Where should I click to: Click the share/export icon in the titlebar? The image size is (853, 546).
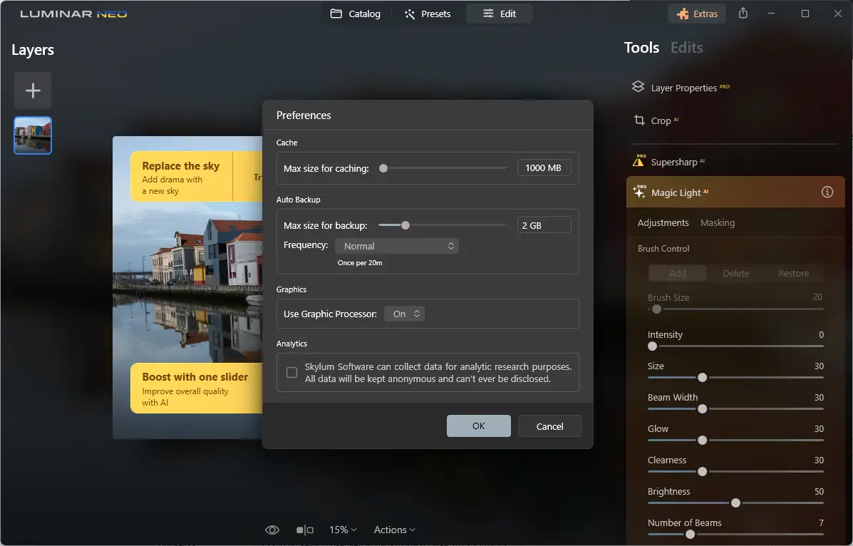coord(743,13)
